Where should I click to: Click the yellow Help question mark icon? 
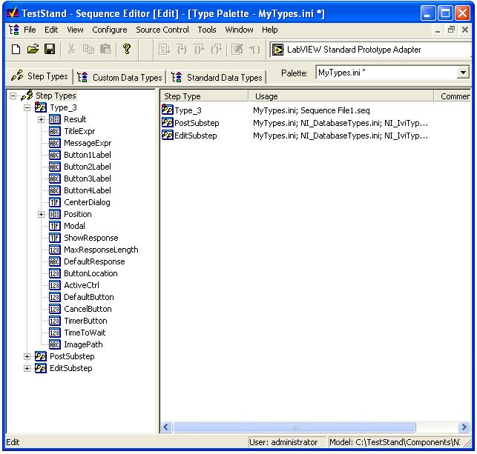[x=127, y=49]
